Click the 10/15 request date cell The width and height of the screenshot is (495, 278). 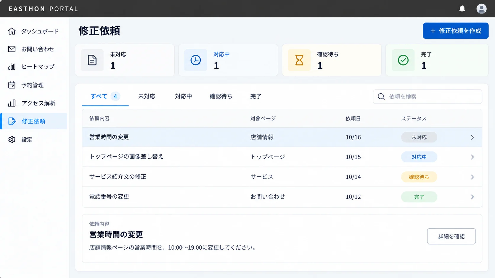(353, 157)
